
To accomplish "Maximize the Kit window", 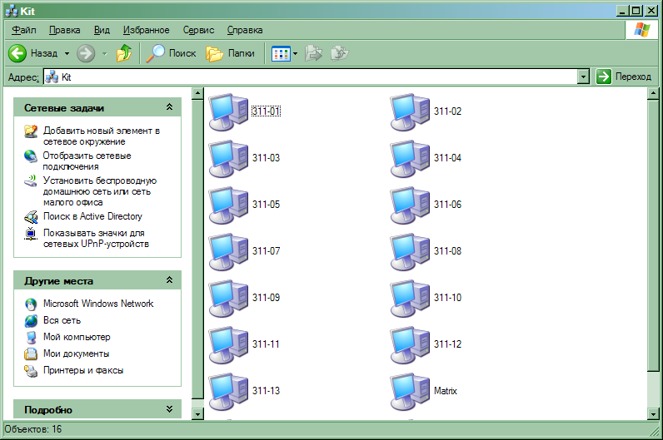I will click(636, 11).
